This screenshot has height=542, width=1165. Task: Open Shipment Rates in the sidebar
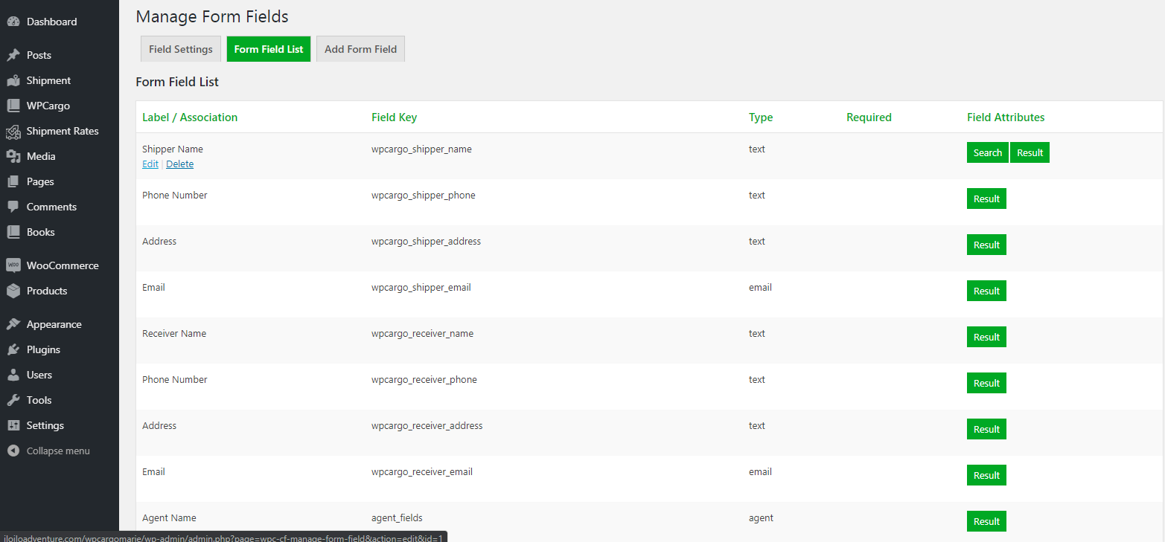coord(60,131)
